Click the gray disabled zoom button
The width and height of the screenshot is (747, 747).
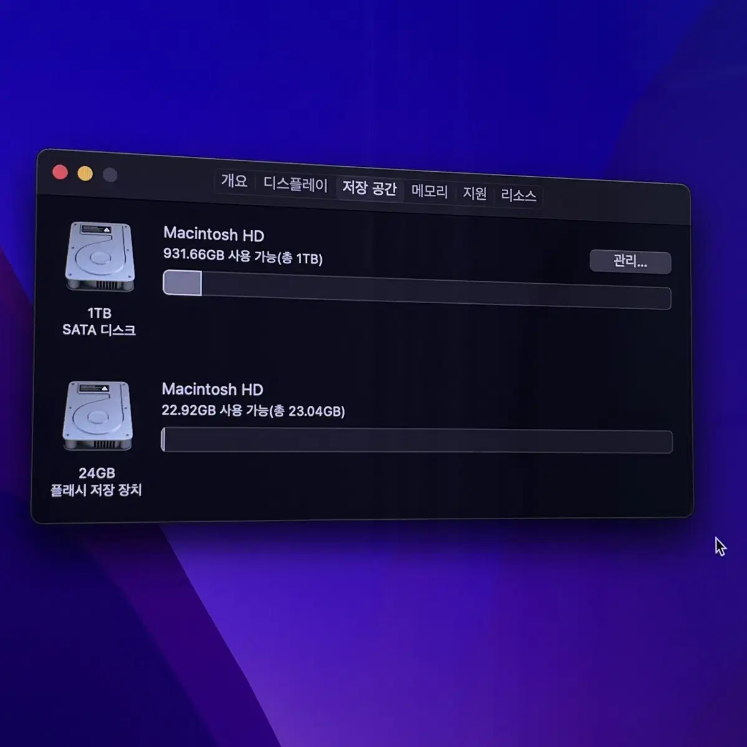tap(110, 175)
